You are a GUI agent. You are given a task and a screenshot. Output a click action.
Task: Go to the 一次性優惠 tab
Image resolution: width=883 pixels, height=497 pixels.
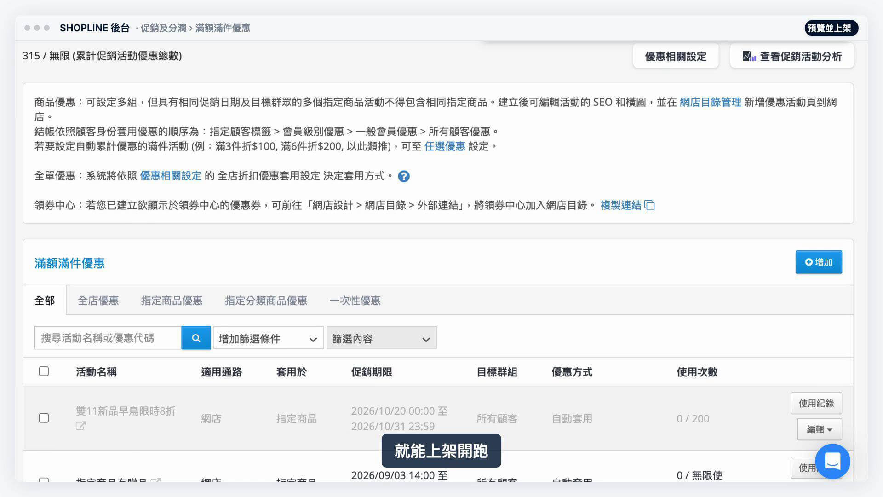[x=355, y=301]
